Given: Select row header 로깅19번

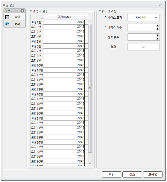Looking at the screenshot, I should 37,109.
